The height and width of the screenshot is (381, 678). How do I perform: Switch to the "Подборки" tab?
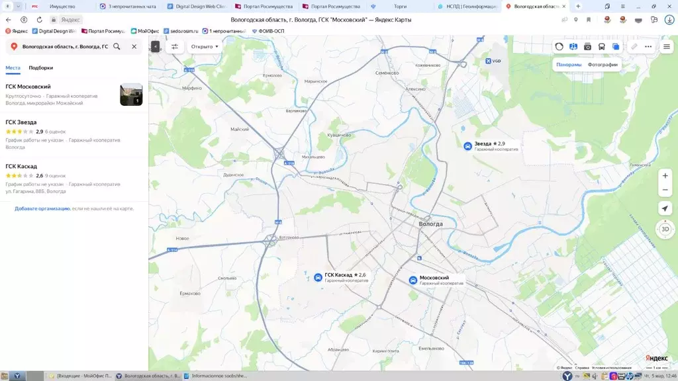[x=41, y=67]
